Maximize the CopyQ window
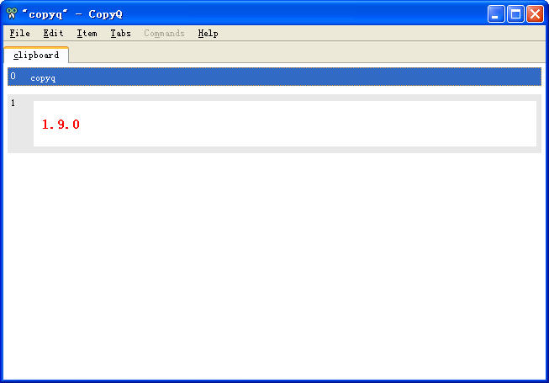549x383 pixels. point(515,14)
